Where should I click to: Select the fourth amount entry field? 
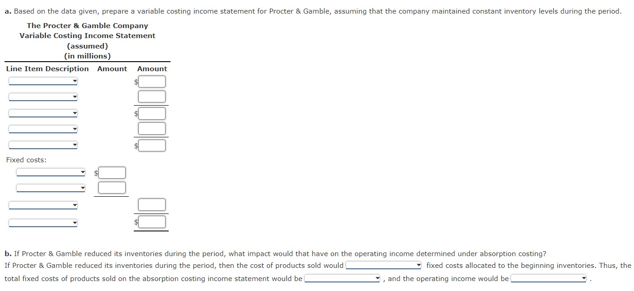153,128
